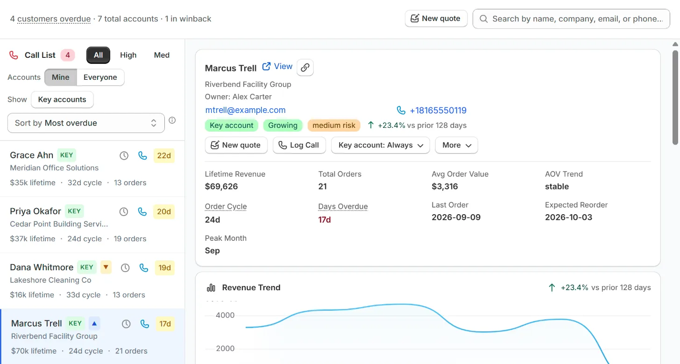Click the customers overdue link in header

click(54, 19)
